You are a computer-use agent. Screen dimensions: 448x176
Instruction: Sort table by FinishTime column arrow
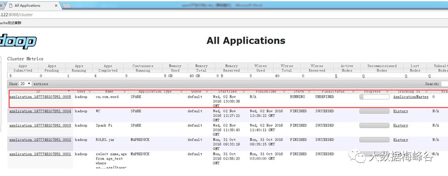(x=284, y=92)
